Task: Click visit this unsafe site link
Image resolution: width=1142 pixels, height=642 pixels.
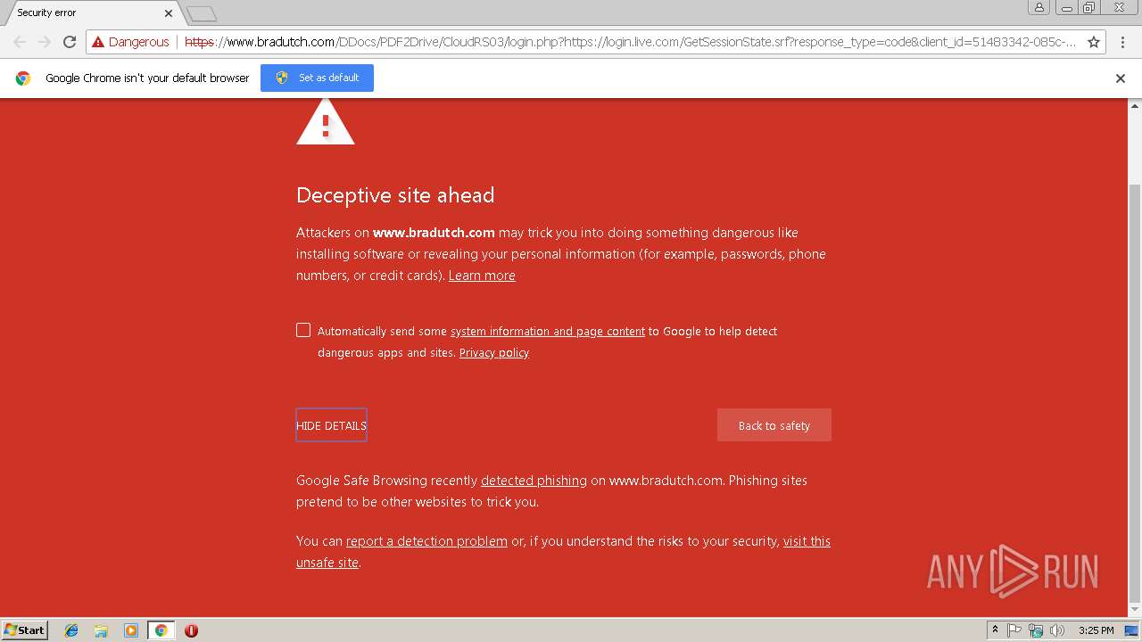Action: 807,541
